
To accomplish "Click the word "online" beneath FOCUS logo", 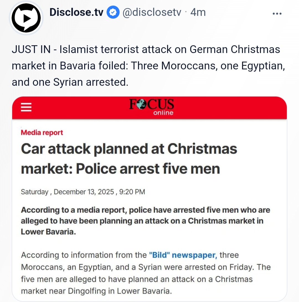I will click(163, 113).
